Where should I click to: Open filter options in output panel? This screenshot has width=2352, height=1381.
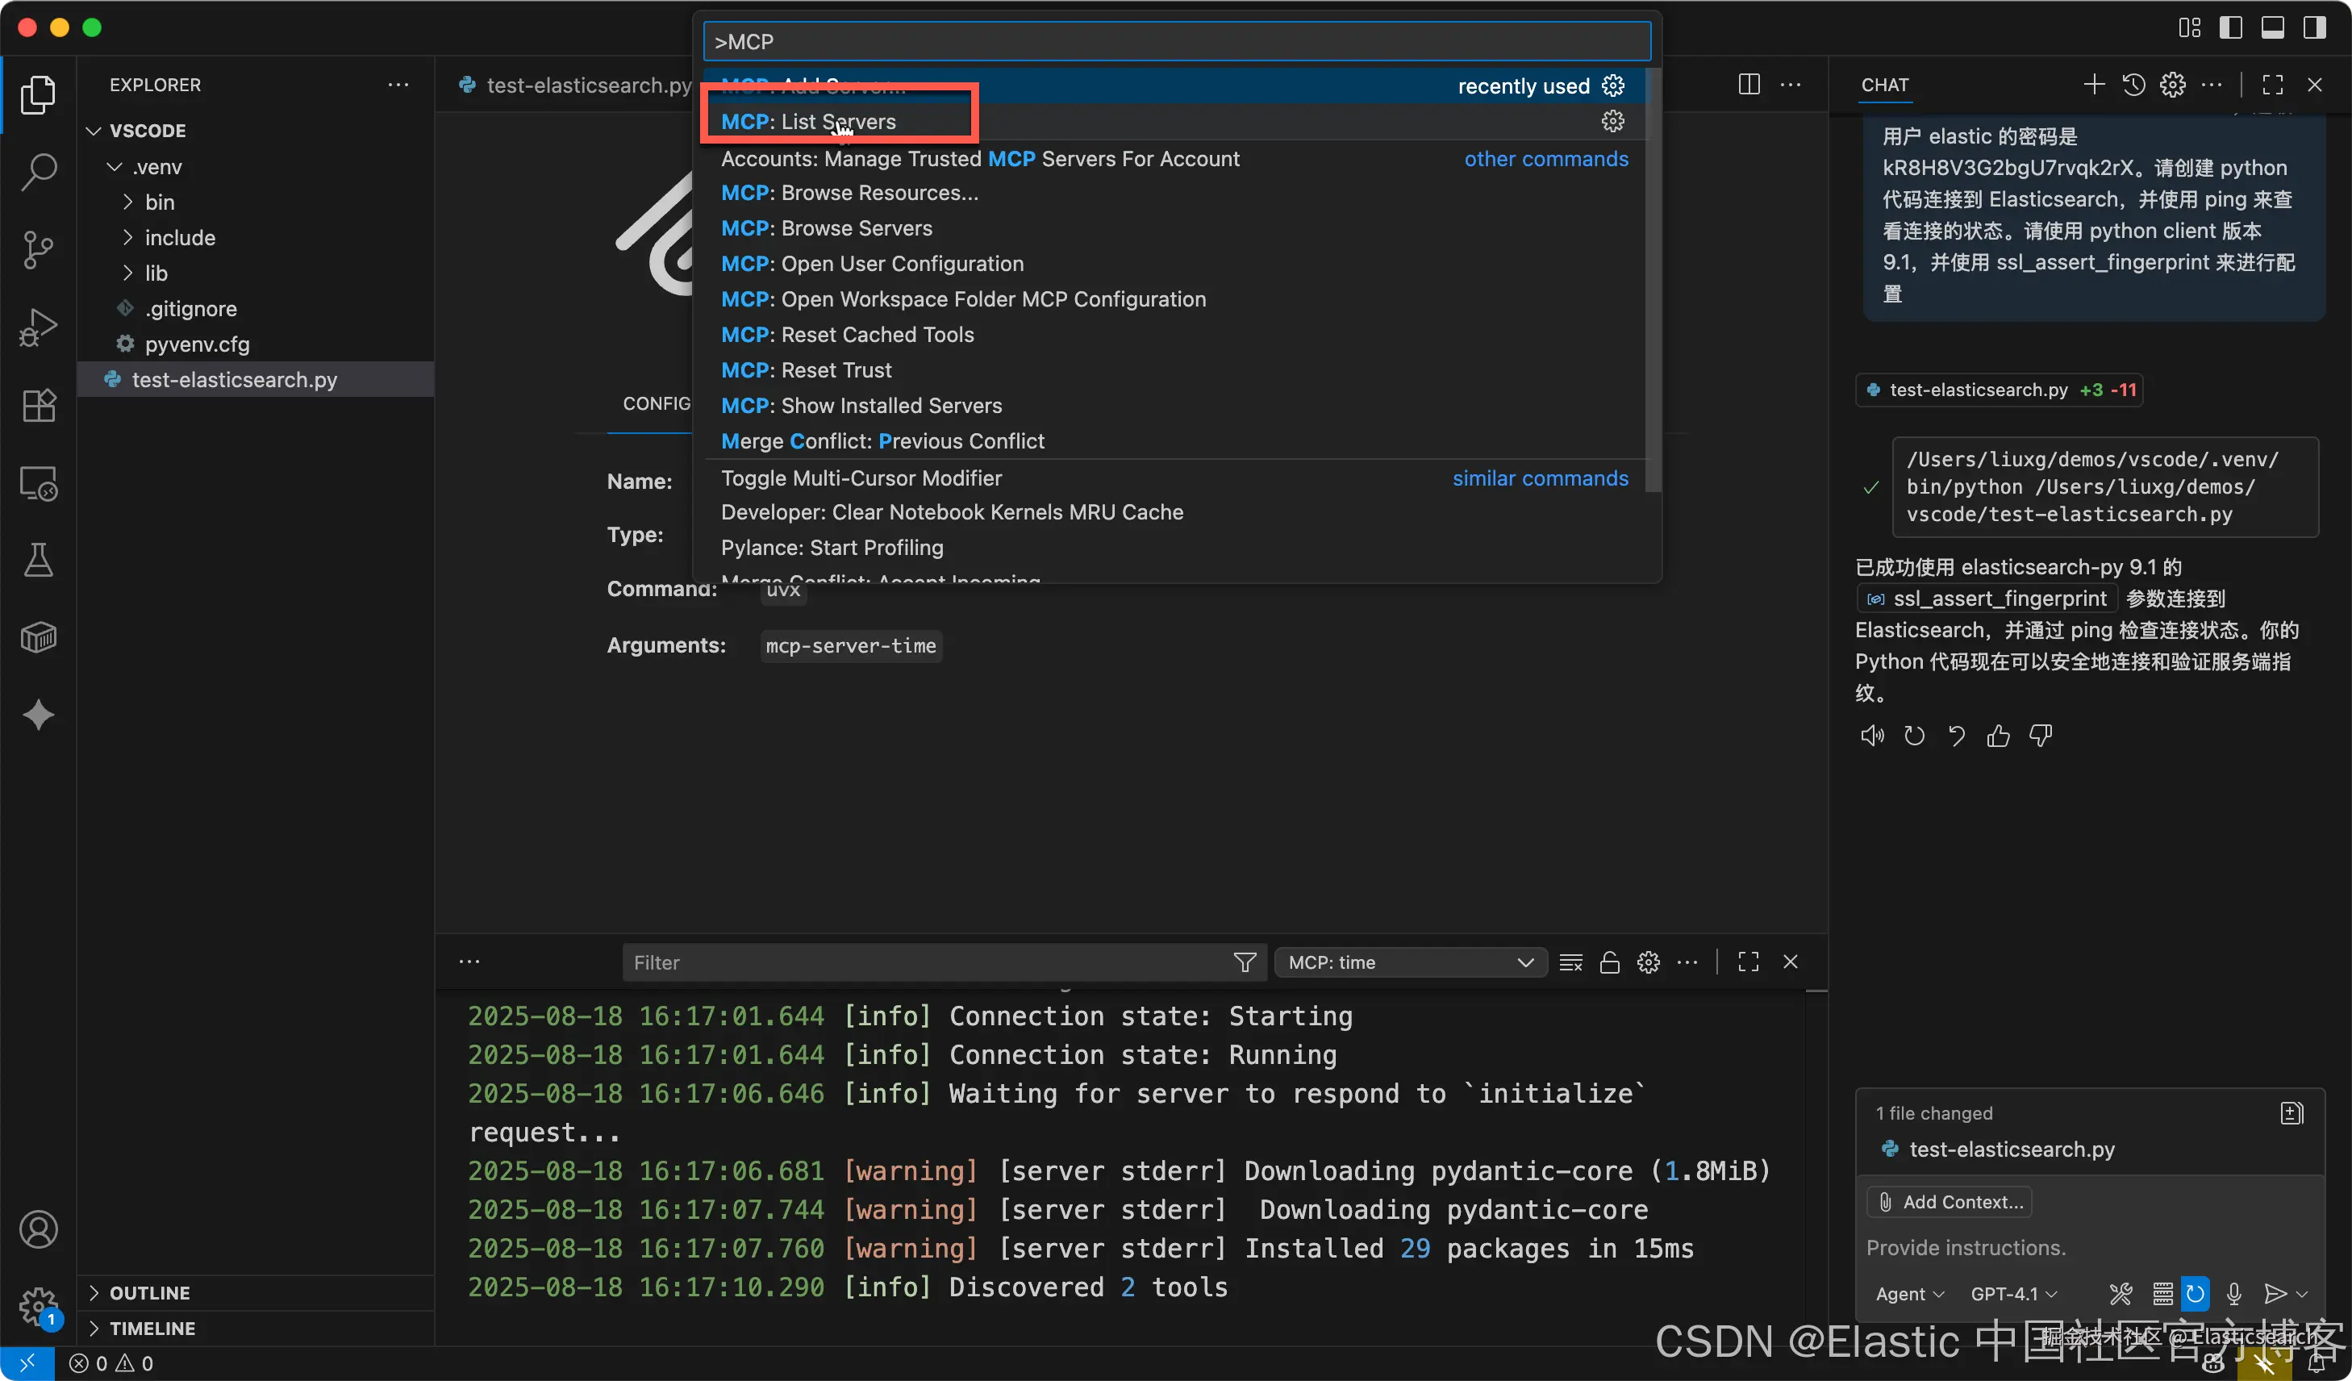1245,962
